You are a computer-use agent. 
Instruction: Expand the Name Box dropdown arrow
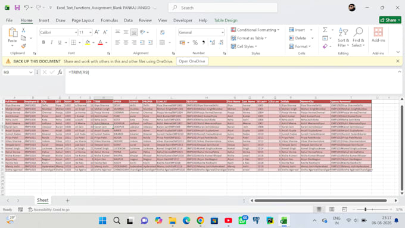point(31,72)
